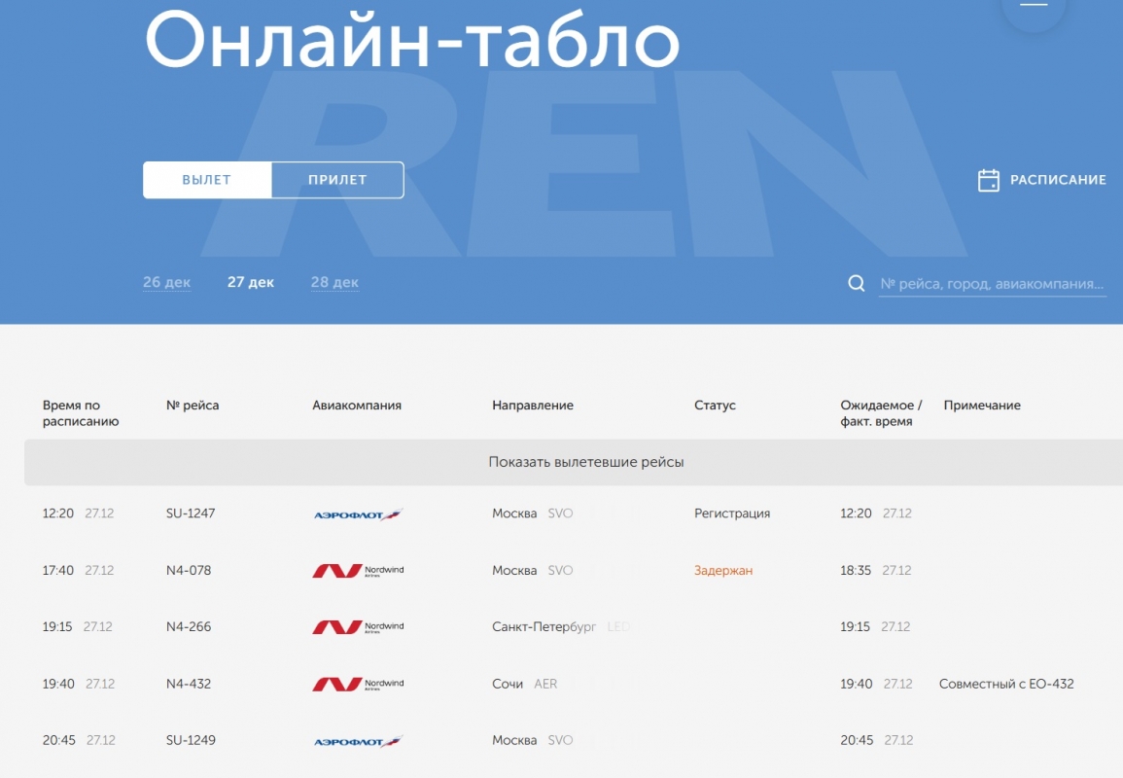Click the Задержан status for N4-078
The width and height of the screenshot is (1123, 778).
tap(722, 571)
